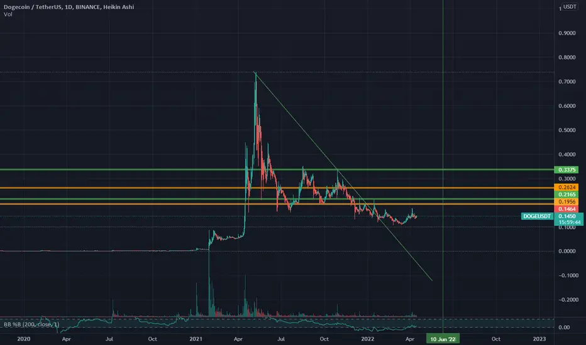Click the 0.7000 price axis label
586x345 pixels.
(567, 82)
